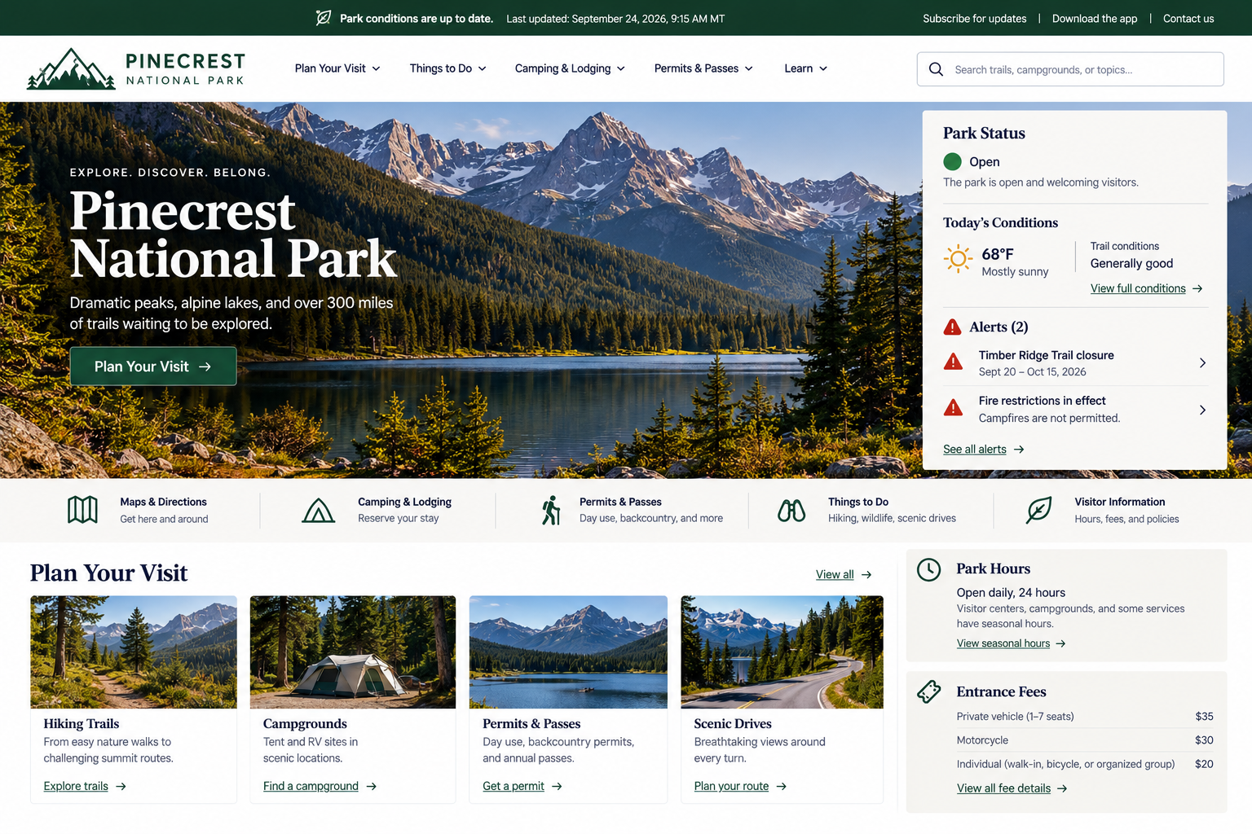Viewport: 1252px width, 834px height.
Task: Click the leaf icon in the top banner
Action: (324, 18)
